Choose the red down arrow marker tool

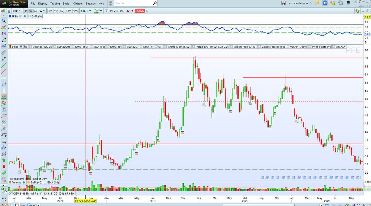(4, 167)
